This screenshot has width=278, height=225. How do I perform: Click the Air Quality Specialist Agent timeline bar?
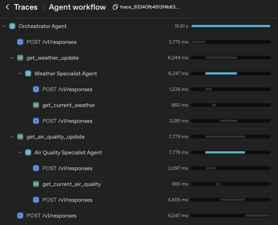[x=225, y=152]
